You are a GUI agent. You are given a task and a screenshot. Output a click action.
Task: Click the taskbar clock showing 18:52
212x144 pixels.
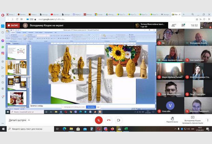[200, 129]
